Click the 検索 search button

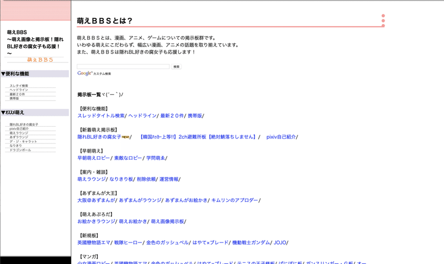176,66
